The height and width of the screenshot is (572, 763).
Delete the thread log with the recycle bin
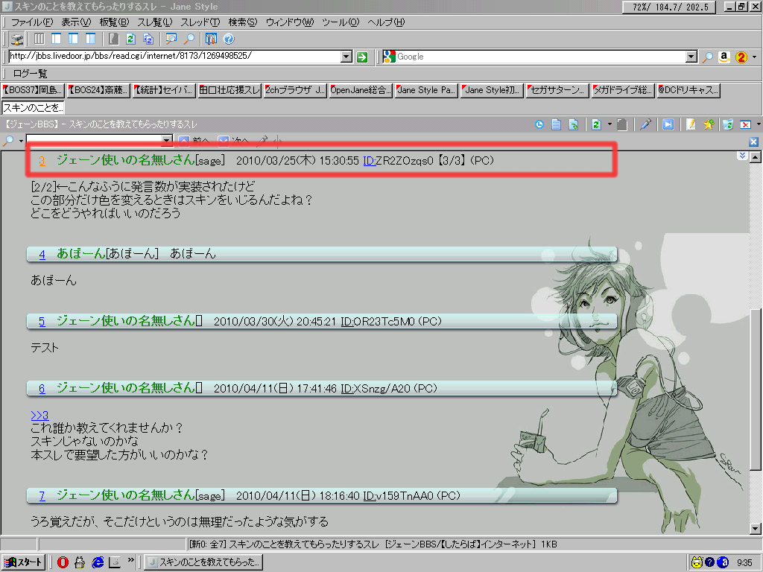tap(728, 124)
